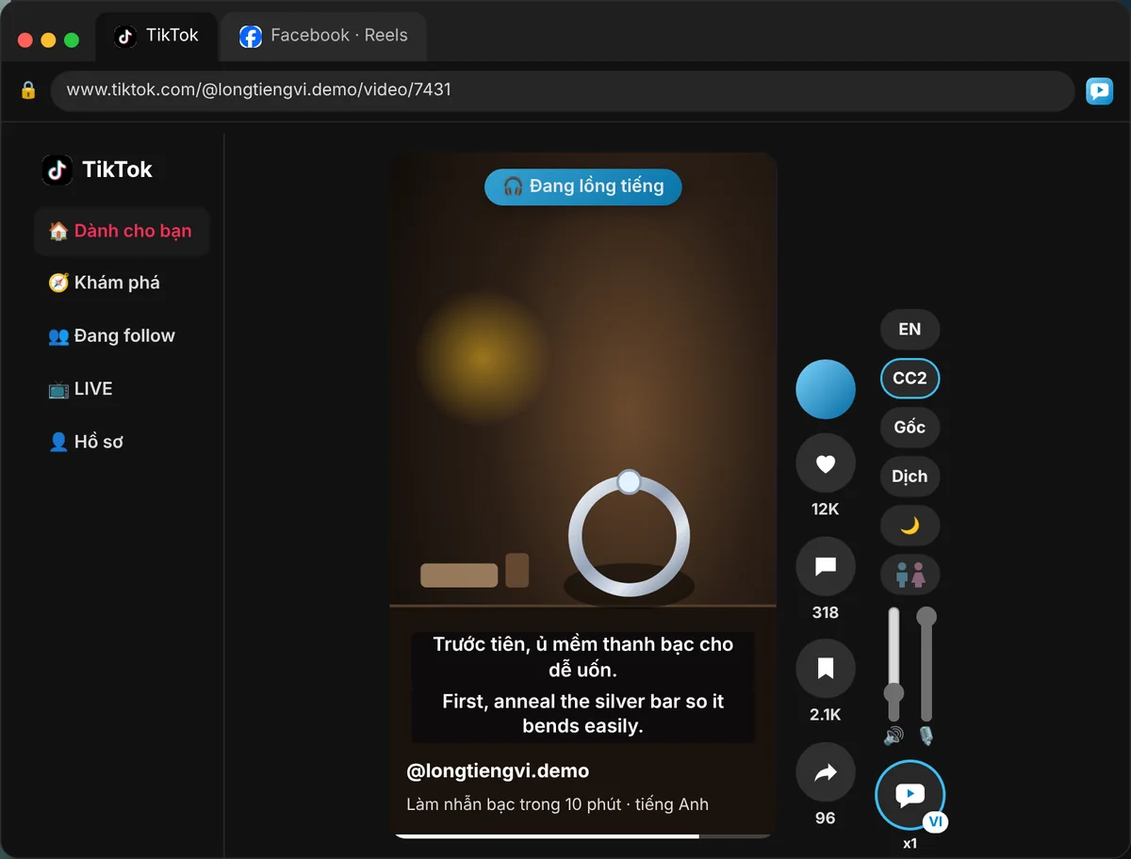Open the creator's blue avatar

tap(826, 389)
